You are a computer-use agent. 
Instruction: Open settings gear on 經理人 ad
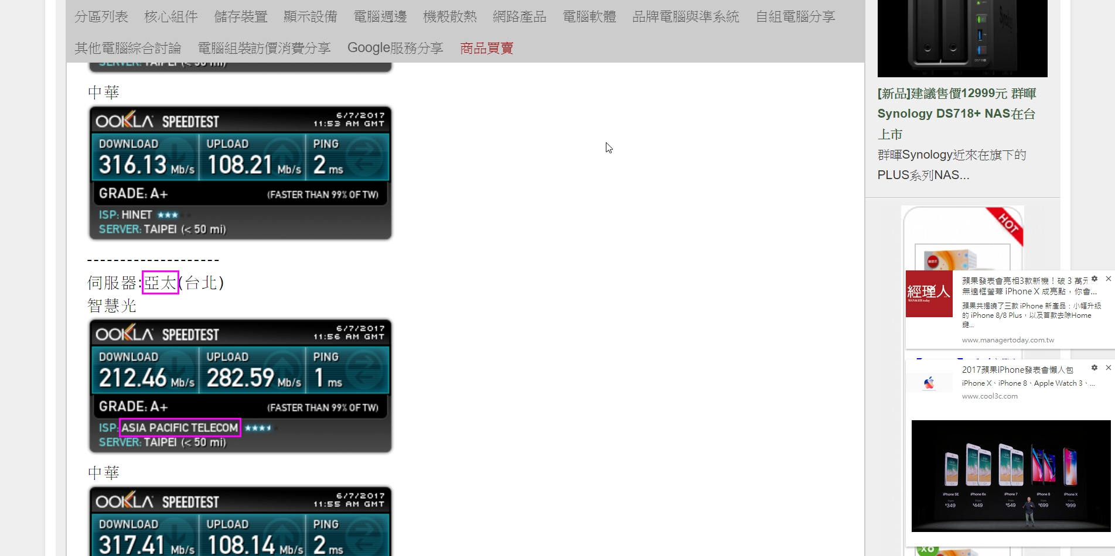[x=1094, y=279]
